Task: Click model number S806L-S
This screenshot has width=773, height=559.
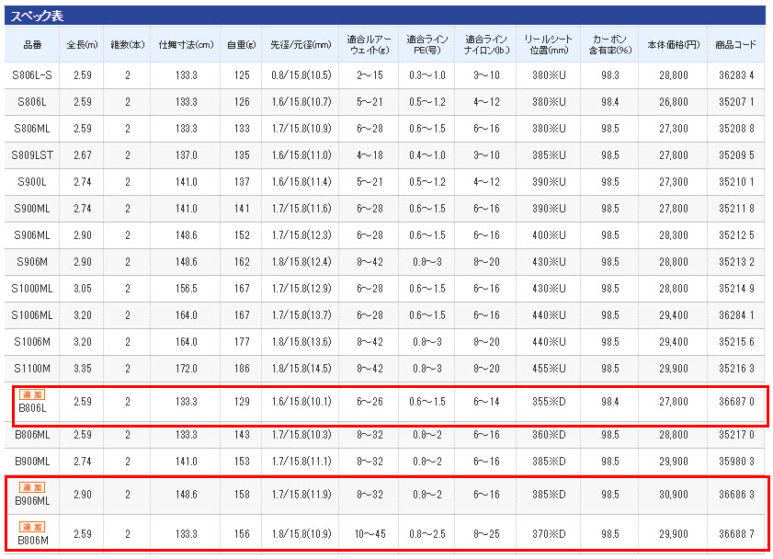Action: (32, 75)
